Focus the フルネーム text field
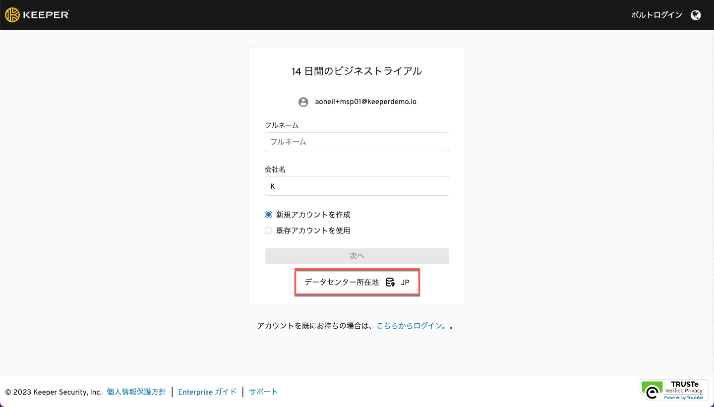714x407 pixels. tap(357, 142)
